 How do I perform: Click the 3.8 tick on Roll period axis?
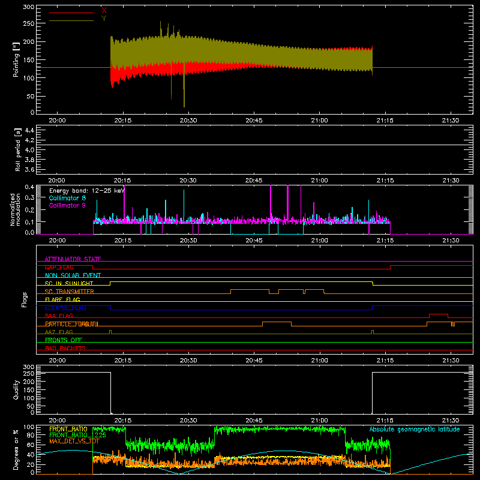pos(29,160)
